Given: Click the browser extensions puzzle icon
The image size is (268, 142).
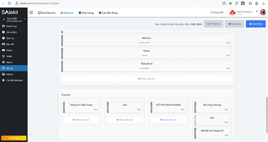Looking at the screenshot, I should [x=250, y=3].
